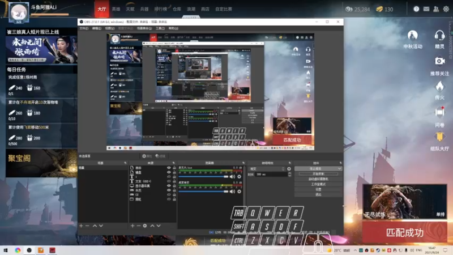The width and height of the screenshot is (453, 255).
Task: Toggle visibility of last source row
Action: [169, 199]
